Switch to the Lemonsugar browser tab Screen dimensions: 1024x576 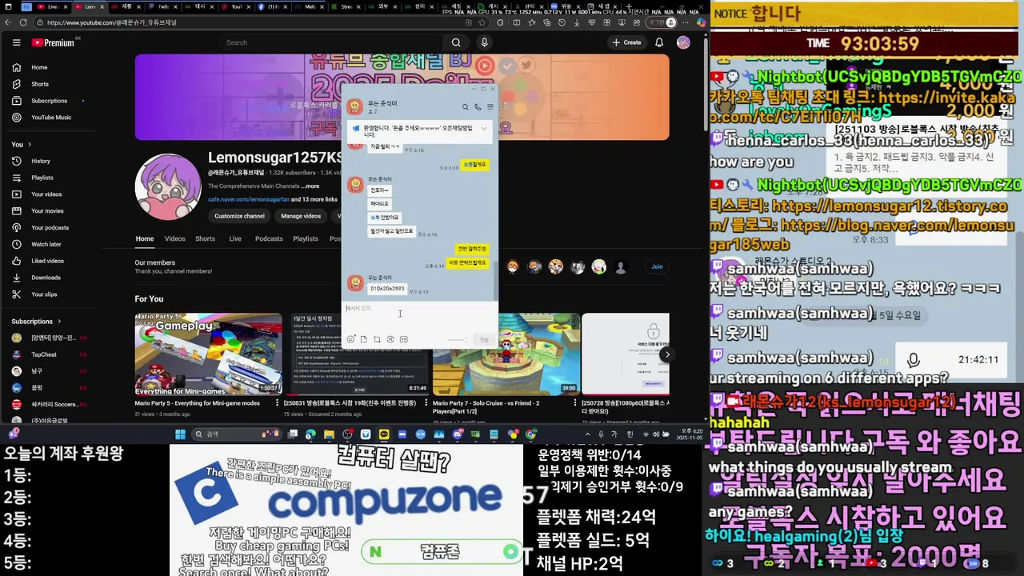tap(89, 6)
